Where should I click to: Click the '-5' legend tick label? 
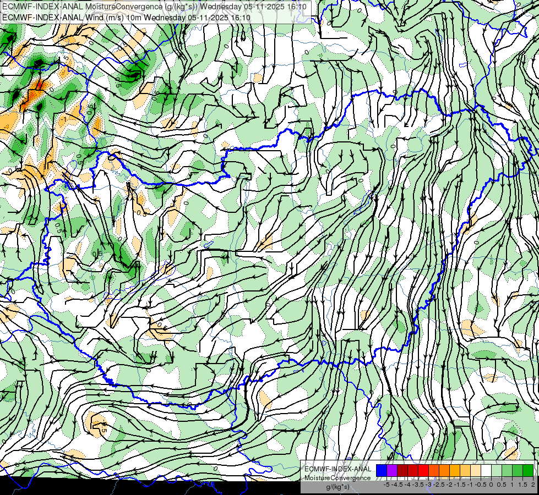[386, 485]
